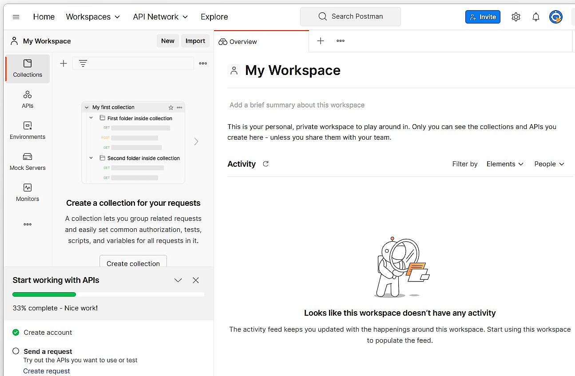Open the notifications bell

click(535, 16)
